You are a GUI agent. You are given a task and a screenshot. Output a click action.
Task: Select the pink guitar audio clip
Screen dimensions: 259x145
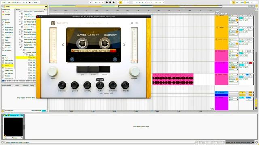[x=173, y=79]
